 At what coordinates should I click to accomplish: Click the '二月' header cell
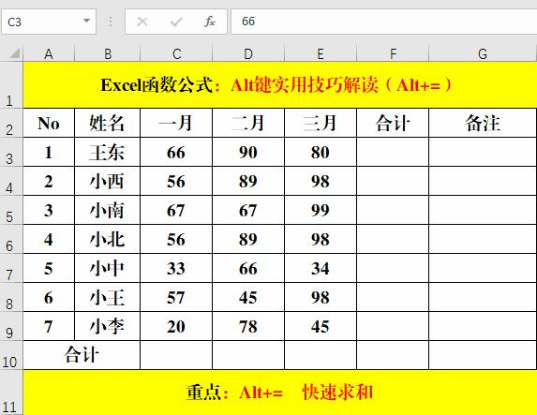248,123
